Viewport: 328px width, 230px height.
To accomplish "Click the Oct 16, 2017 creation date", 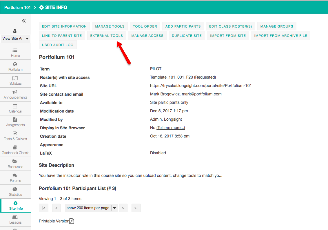I will coord(170,136).
